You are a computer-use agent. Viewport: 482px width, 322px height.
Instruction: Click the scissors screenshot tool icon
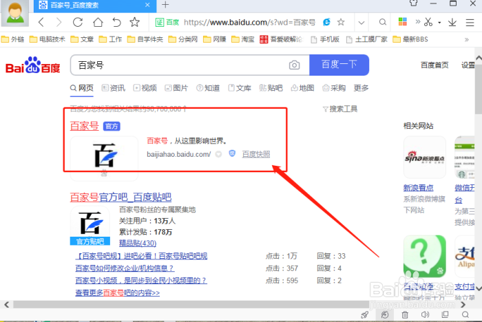(x=428, y=22)
